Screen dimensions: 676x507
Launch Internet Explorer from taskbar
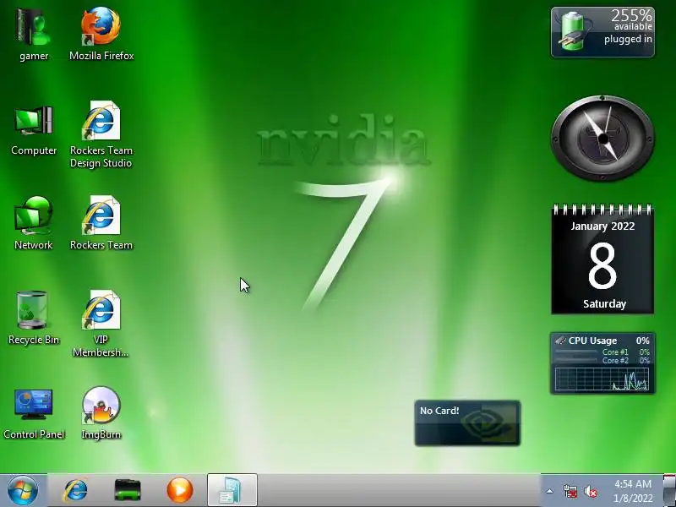tap(75, 490)
